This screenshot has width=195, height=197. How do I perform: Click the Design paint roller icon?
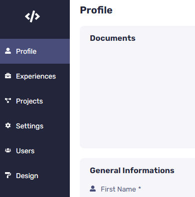coord(8,175)
